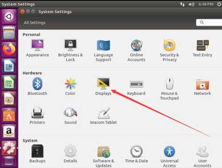Viewport: 222px width, 168px height.
Task: Maximize the System Settings window
Action: point(33,11)
